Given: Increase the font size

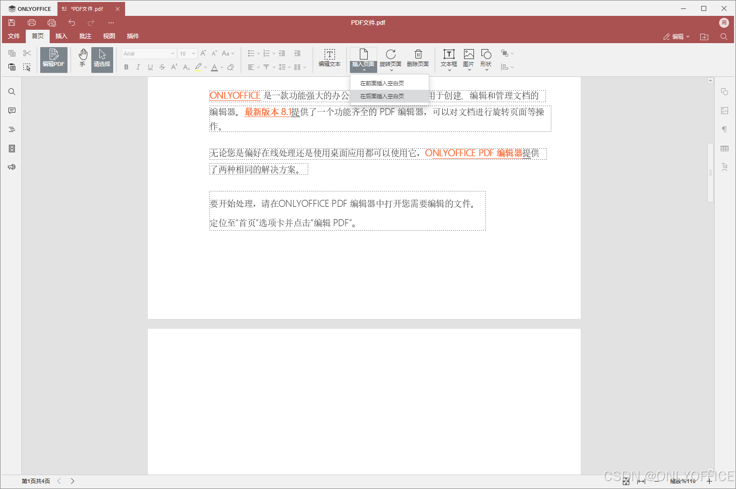Looking at the screenshot, I should pyautogui.click(x=203, y=54).
